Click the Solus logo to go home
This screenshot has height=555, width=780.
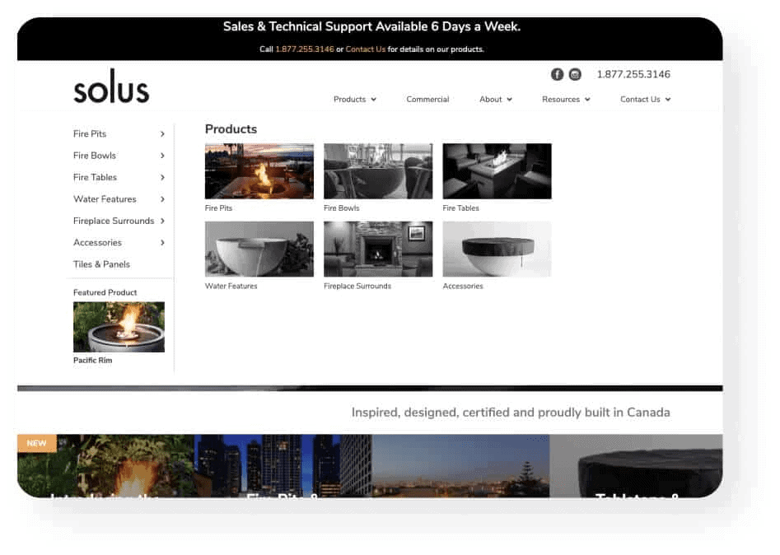click(x=110, y=86)
